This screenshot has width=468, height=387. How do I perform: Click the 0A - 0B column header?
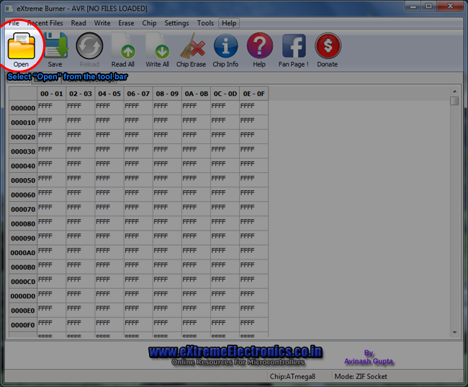[x=196, y=94]
